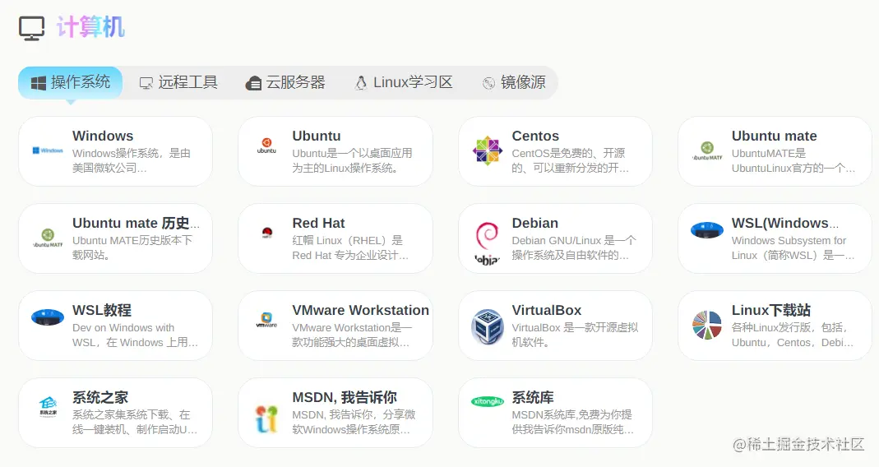
Task: Click the description '系统之家集系统下载、在线一键装机…'
Action: tap(135, 422)
